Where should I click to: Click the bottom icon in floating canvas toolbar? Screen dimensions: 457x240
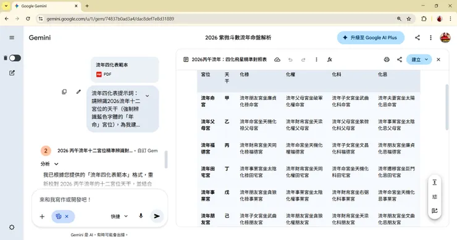pyautogui.click(x=435, y=211)
